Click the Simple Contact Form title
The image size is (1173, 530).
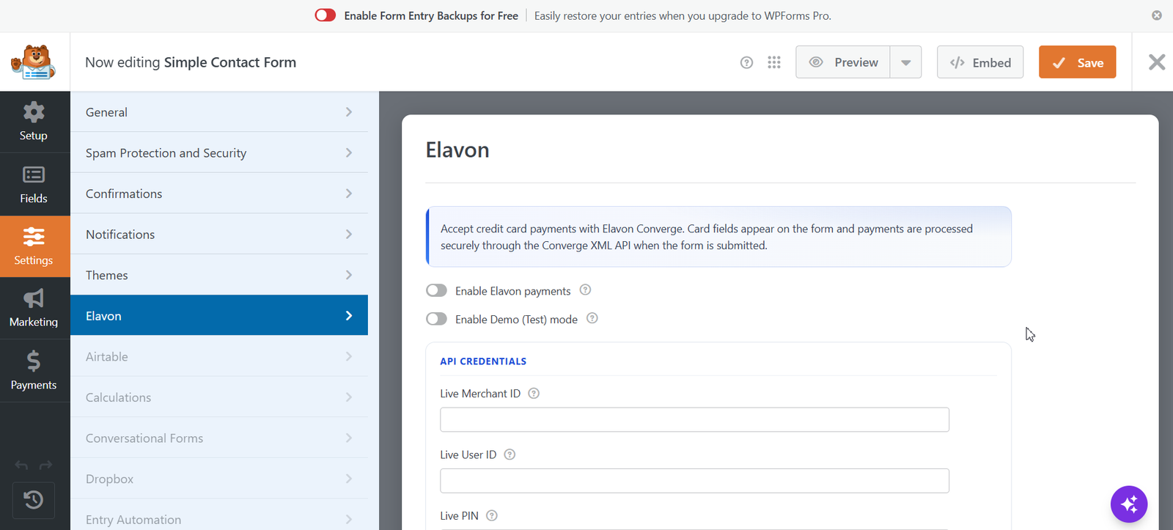pos(230,62)
